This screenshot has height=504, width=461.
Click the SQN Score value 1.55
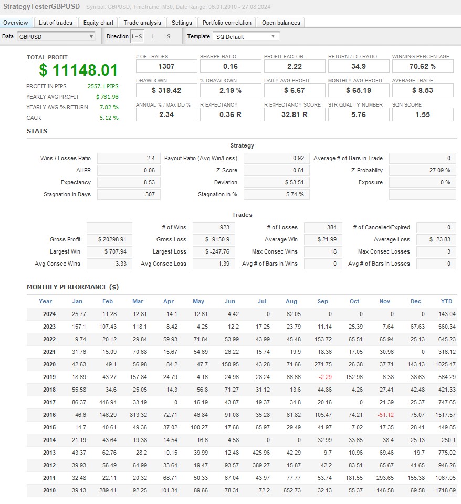(x=423, y=115)
